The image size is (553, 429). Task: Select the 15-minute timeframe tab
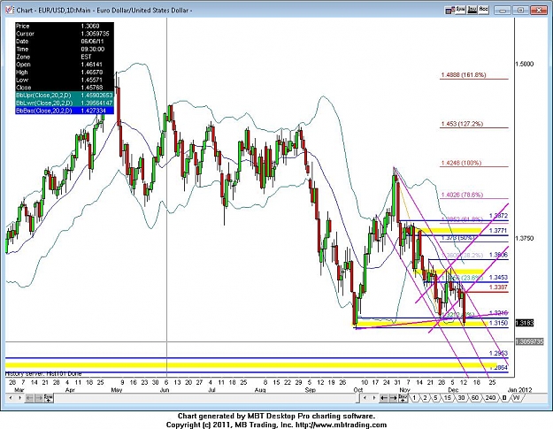(x=447, y=398)
